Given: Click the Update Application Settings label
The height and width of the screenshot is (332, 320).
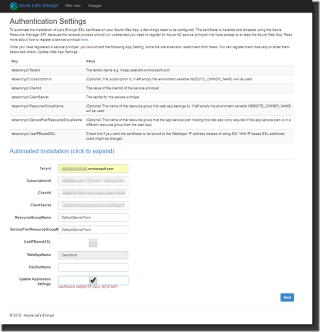Looking at the screenshot, I should (x=35, y=282).
